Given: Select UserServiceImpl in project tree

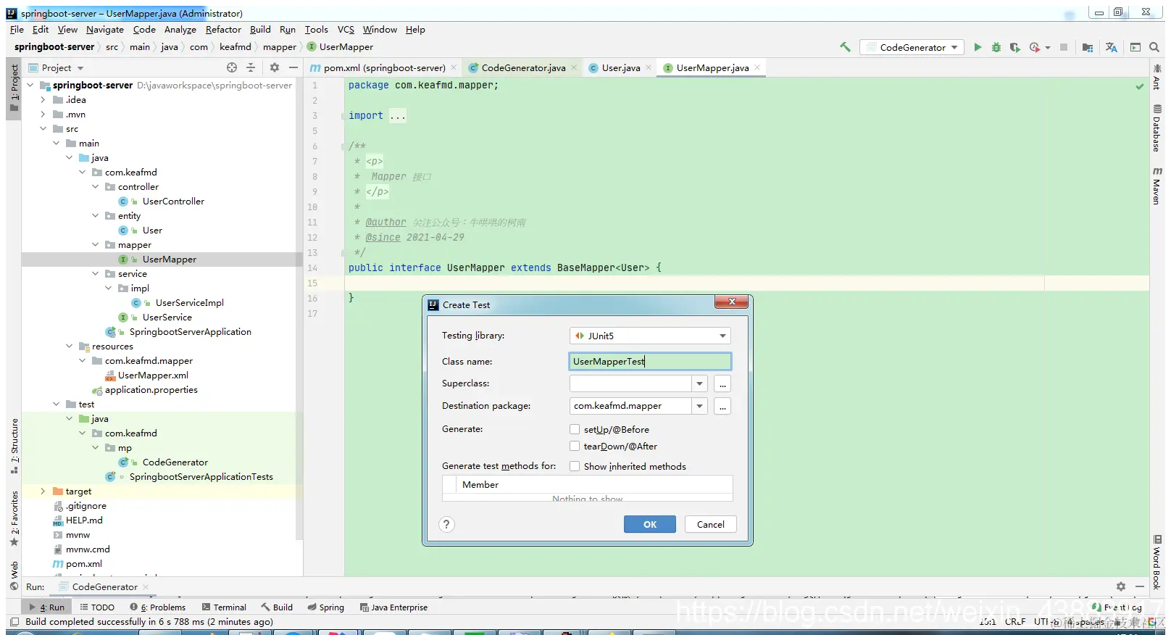Looking at the screenshot, I should click(189, 303).
